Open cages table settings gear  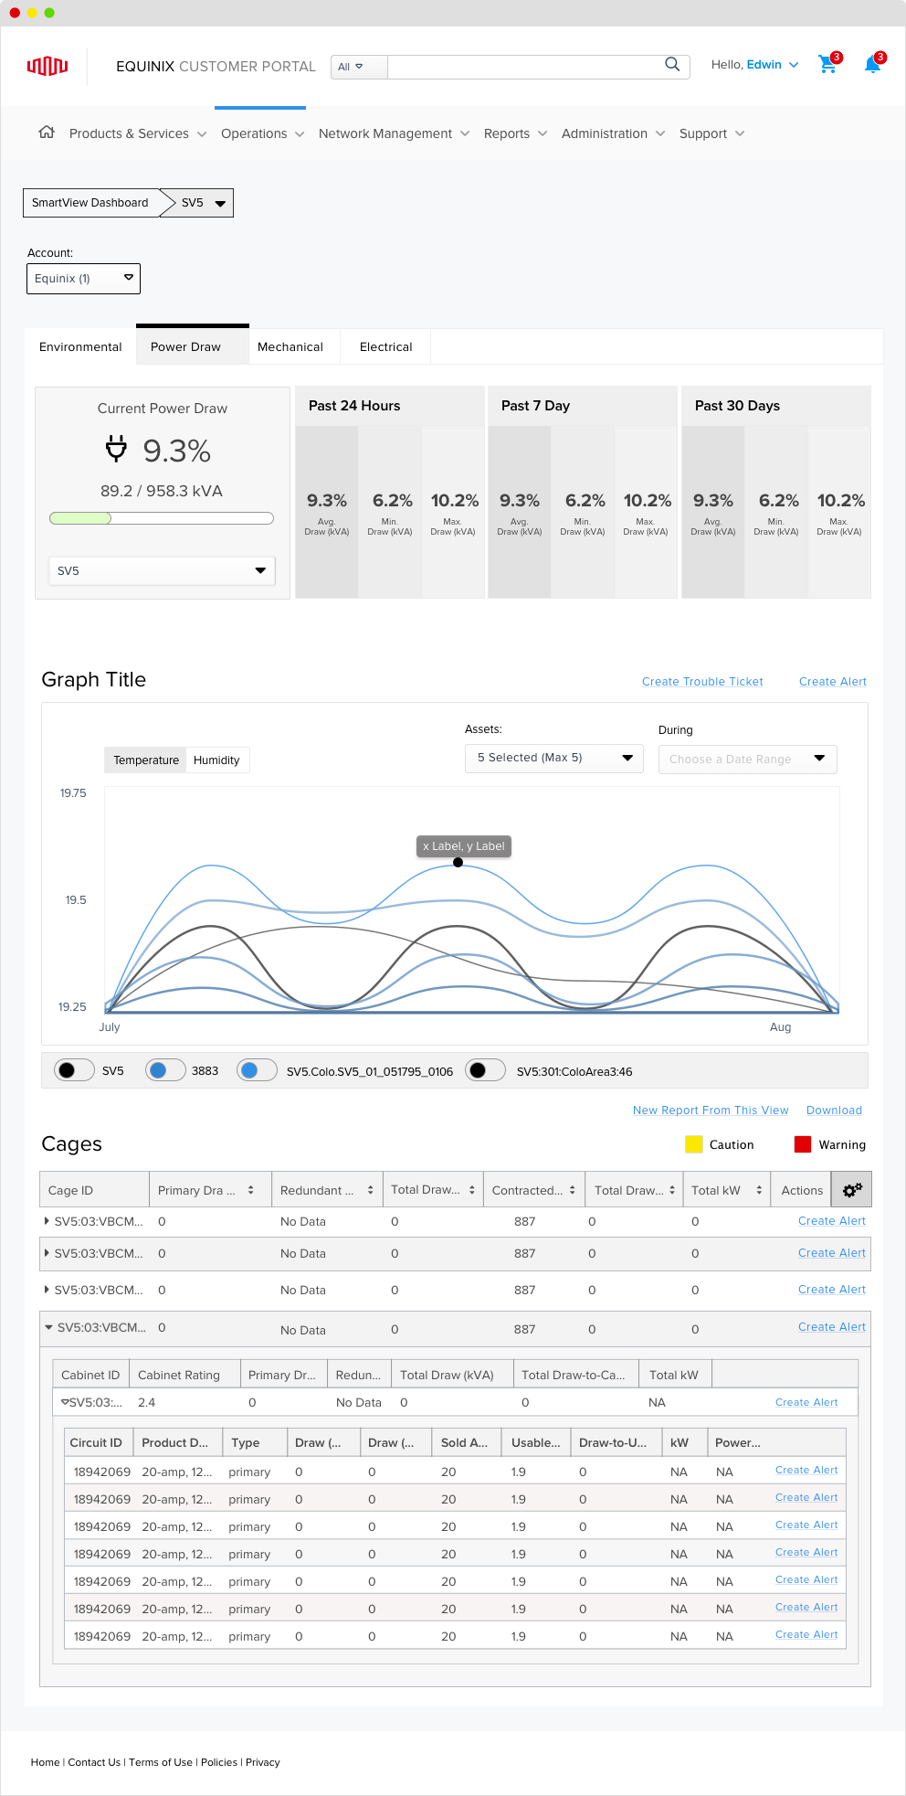point(852,1189)
